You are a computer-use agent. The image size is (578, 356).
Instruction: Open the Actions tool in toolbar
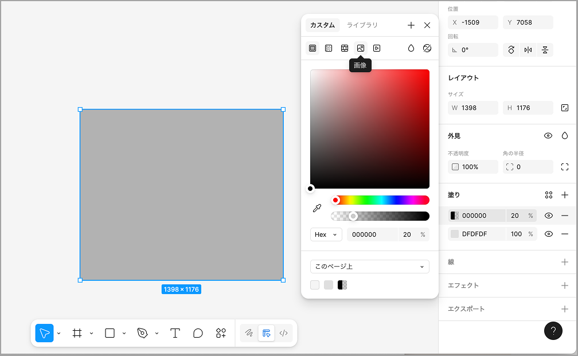[x=221, y=333]
